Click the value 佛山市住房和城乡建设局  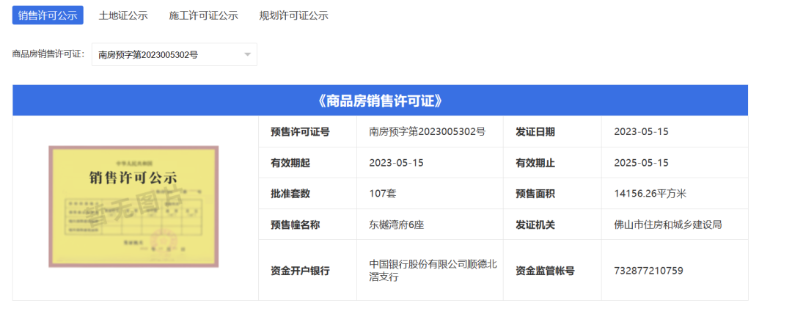pyautogui.click(x=668, y=224)
